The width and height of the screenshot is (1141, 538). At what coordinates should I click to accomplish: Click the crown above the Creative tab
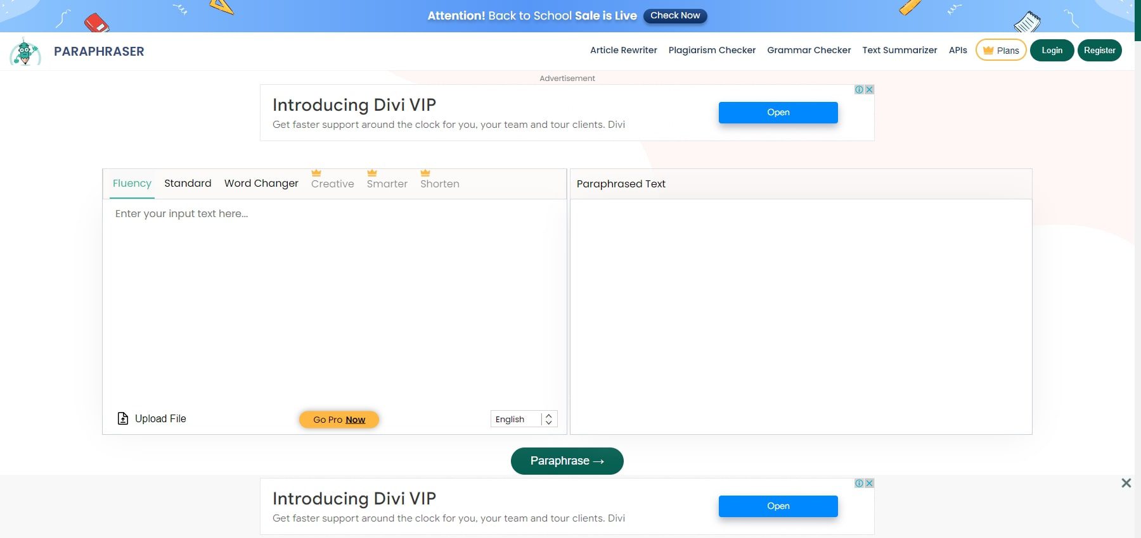coord(316,172)
